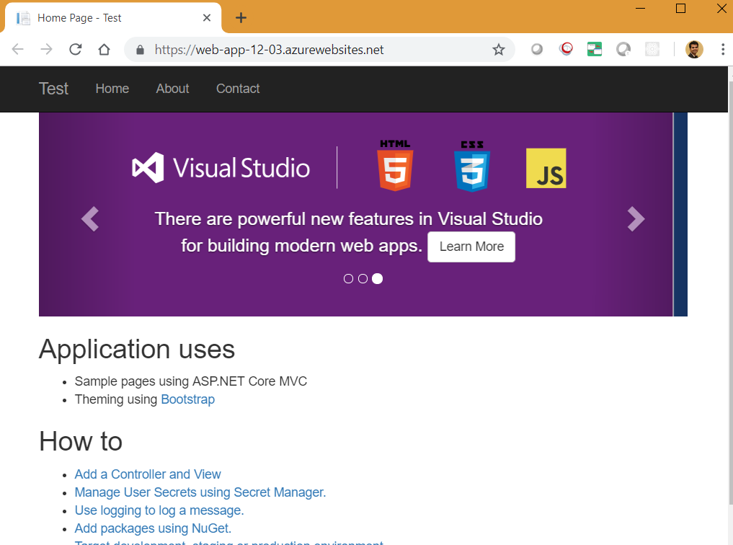Click the user profile avatar
Viewport: 733px width, 545px height.
coord(694,50)
